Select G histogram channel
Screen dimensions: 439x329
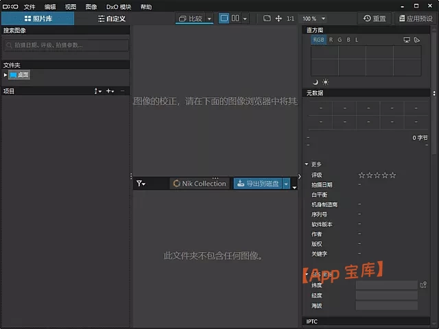click(340, 40)
